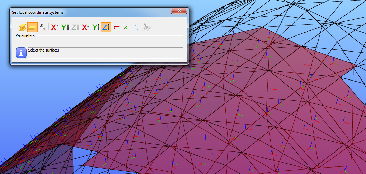
Task: Toggle the surface element (slab) icon
Action: [32, 27]
